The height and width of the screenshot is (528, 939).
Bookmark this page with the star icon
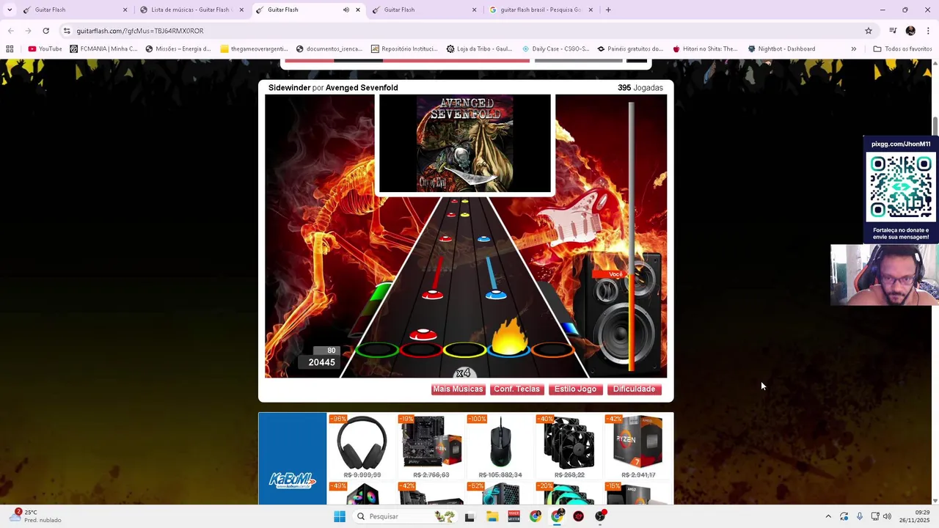click(x=869, y=31)
